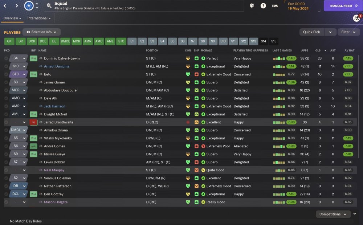363x225 pixels.
Task: Tick the checkbox for Amadou Onana row
Action: 6,130
